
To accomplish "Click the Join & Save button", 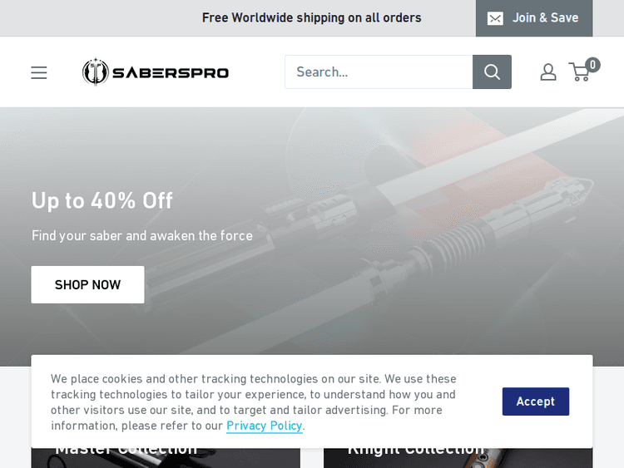I will 534,18.
